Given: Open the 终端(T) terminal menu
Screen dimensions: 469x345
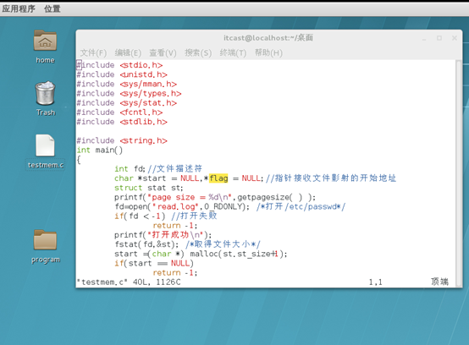Looking at the screenshot, I should point(233,53).
